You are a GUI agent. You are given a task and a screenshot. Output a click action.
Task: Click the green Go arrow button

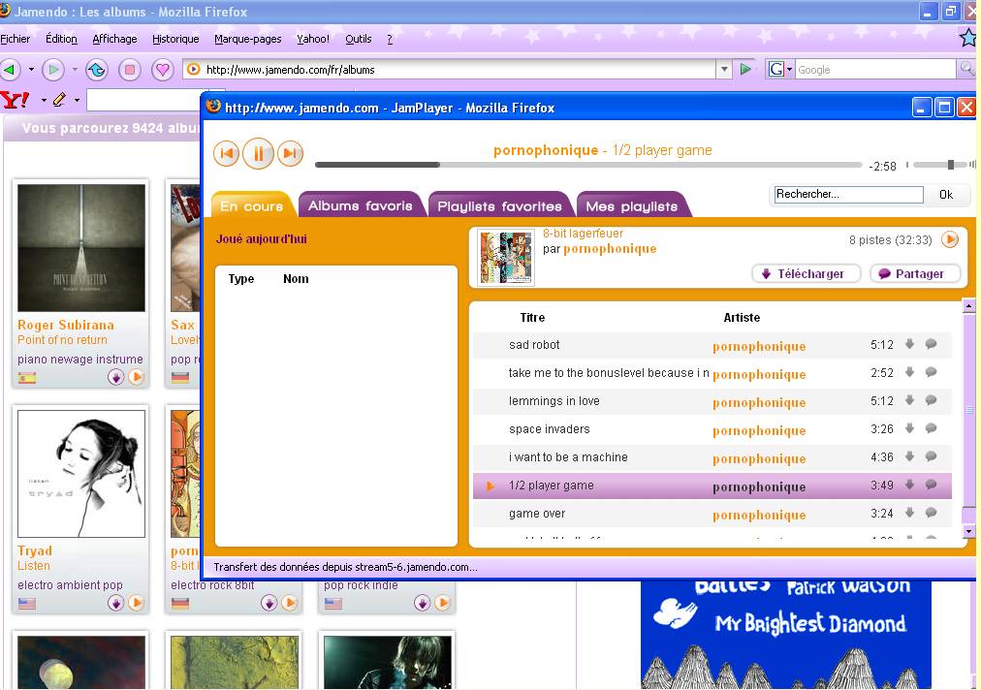pos(745,70)
